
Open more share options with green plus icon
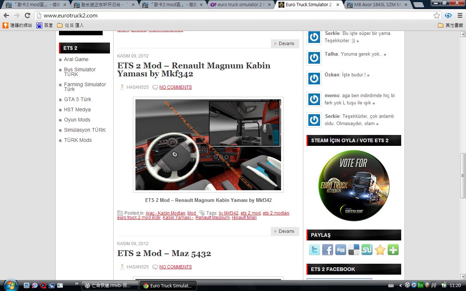pos(393,250)
